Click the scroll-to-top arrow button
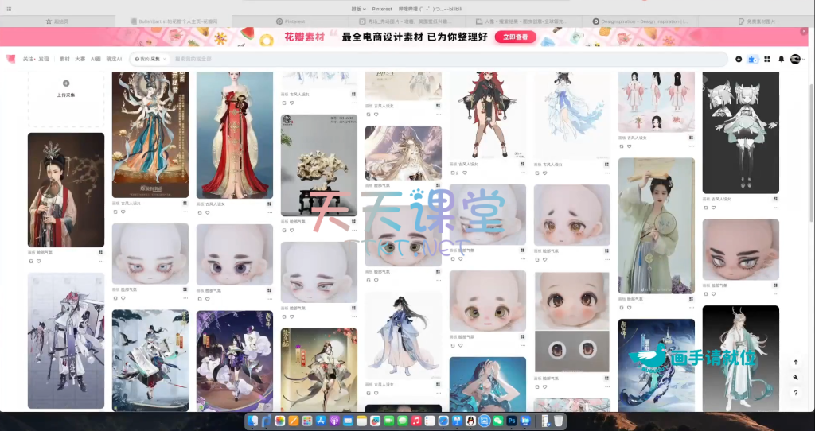Screen dimensions: 815x431 click(795, 363)
